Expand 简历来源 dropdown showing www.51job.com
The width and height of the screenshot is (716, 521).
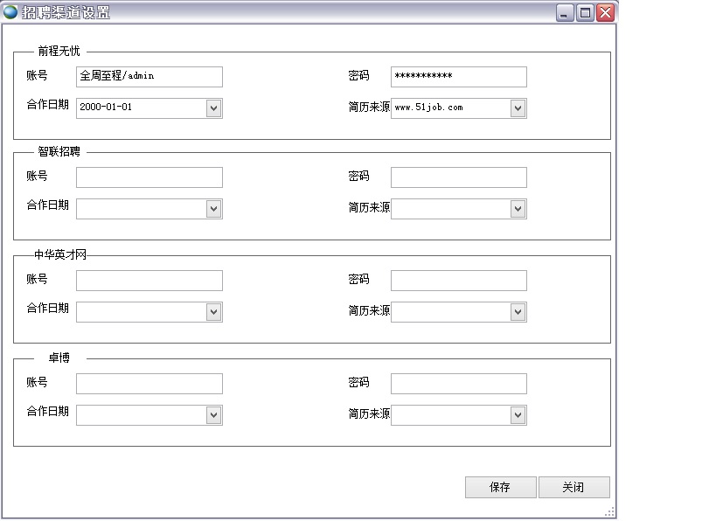(518, 108)
